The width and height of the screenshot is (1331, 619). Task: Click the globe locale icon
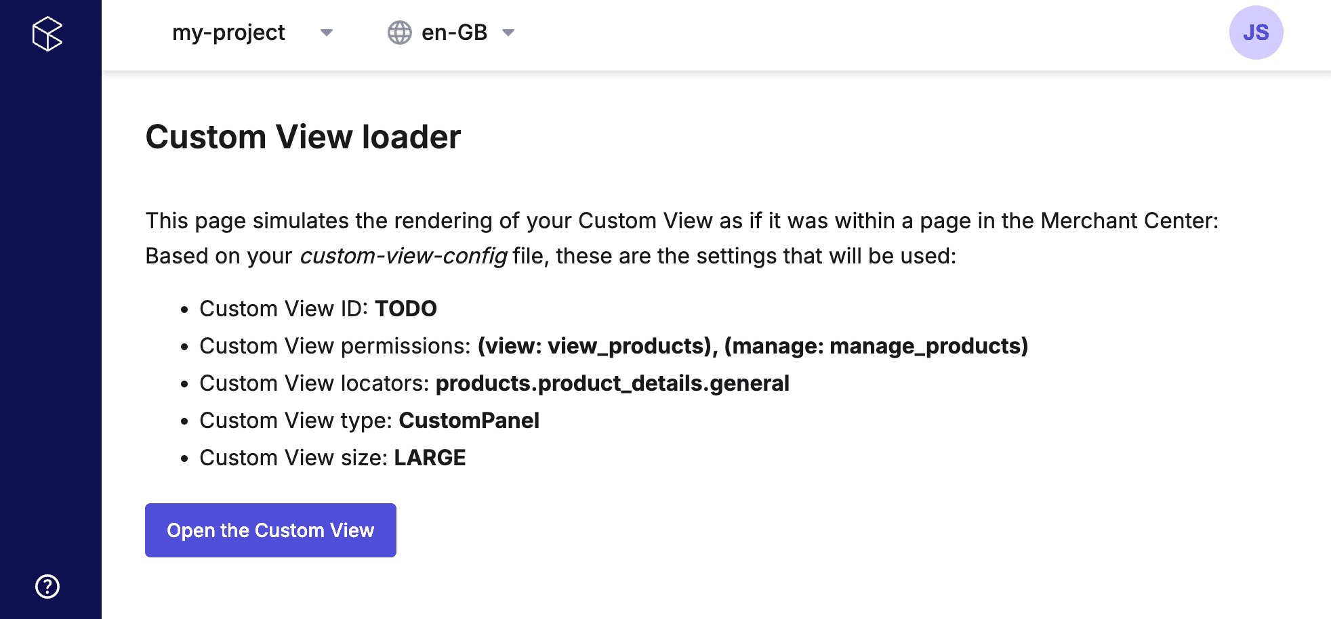click(x=400, y=33)
